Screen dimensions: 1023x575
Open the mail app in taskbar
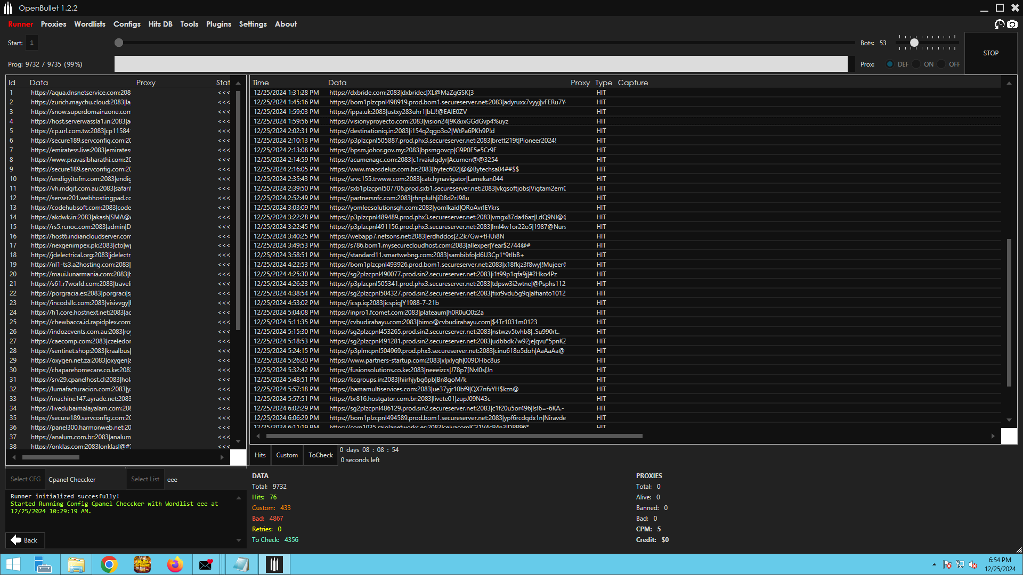coord(206,564)
